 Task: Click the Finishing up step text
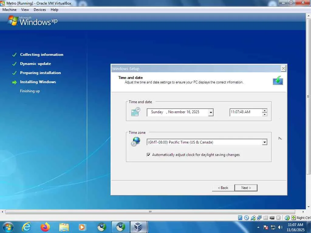(30, 91)
